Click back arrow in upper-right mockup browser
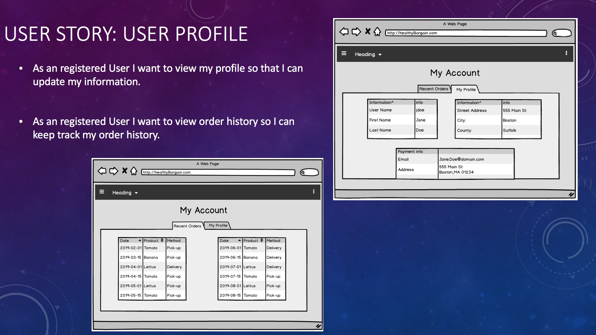 click(x=344, y=32)
